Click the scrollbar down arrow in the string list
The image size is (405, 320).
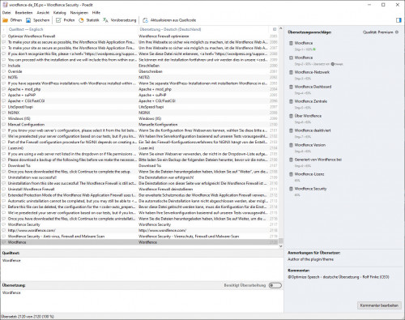point(280,246)
